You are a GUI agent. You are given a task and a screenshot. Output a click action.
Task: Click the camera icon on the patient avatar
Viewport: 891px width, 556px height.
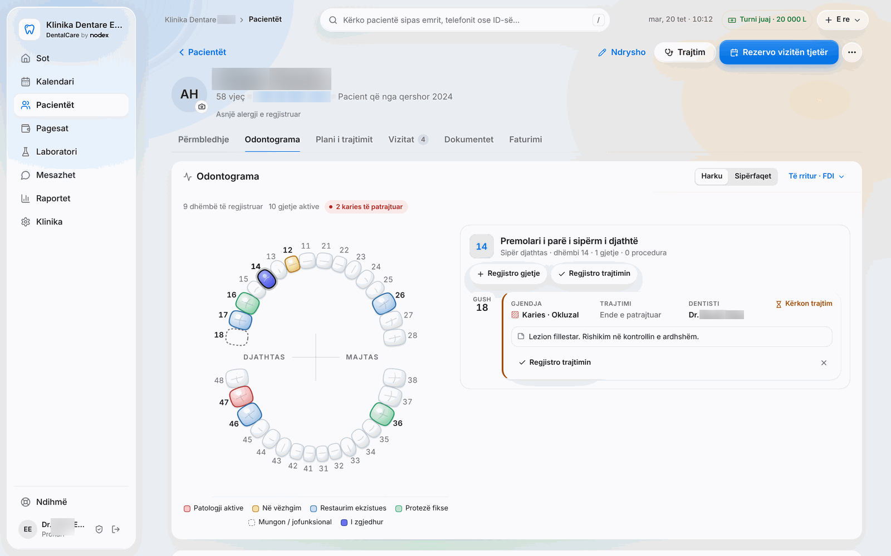coord(202,106)
